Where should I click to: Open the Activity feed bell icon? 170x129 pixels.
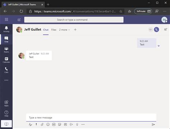pos(6,29)
